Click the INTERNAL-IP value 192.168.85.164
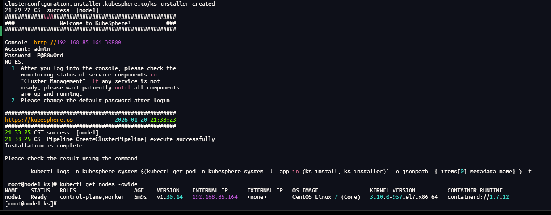551x215 pixels. pyautogui.click(x=215, y=197)
